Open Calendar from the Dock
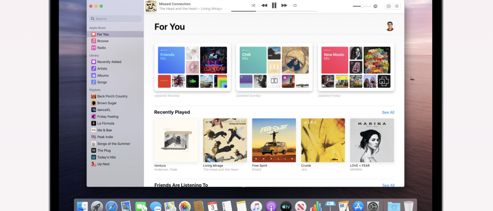Image resolution: width=493 pixels, height=211 pixels. 213,206
